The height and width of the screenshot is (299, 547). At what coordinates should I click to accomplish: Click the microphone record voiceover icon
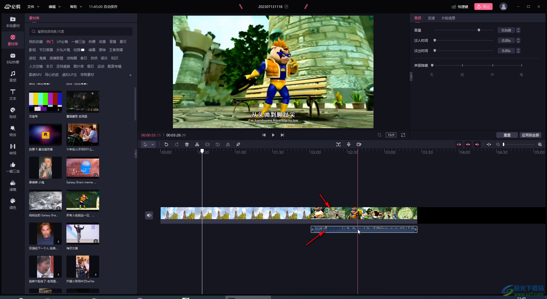(x=349, y=144)
